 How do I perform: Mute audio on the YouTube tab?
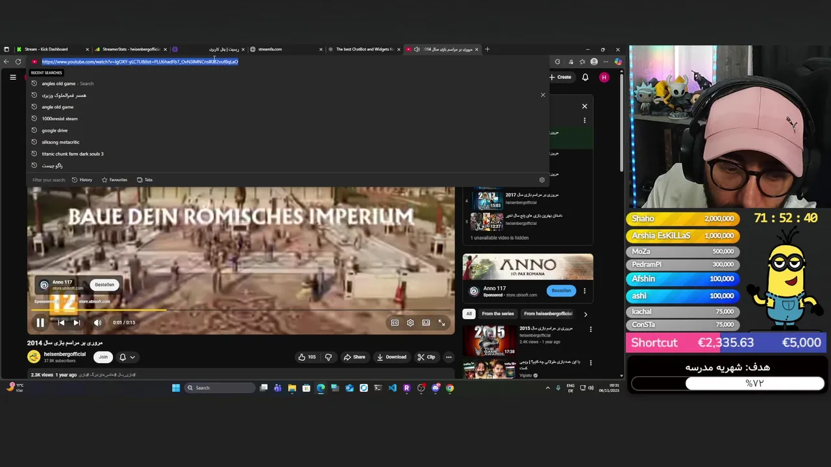coord(417,49)
